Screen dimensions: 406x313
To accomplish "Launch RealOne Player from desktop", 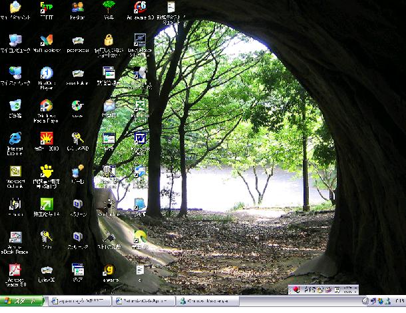I will click(47, 73).
